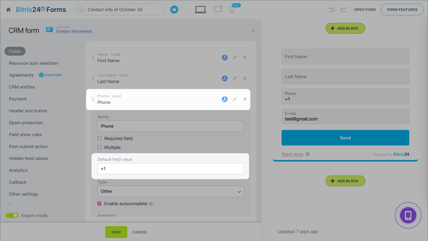Remove the Last Name field
The width and height of the screenshot is (428, 241).
click(245, 78)
